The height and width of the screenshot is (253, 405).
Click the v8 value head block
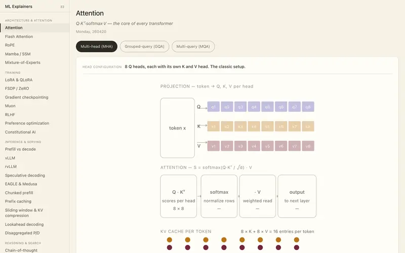(x=308, y=146)
